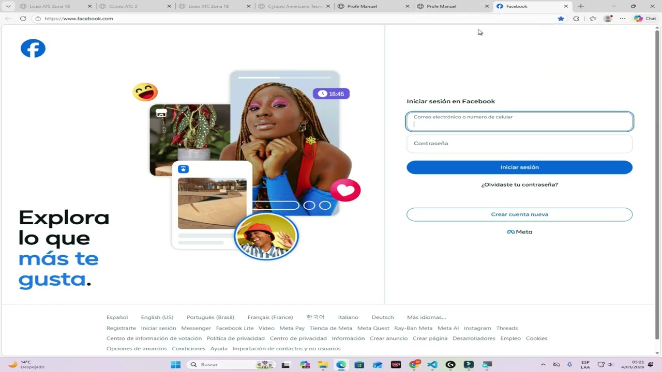Open the ESP LAA language switcher
Image resolution: width=662 pixels, height=372 pixels.
click(585, 365)
